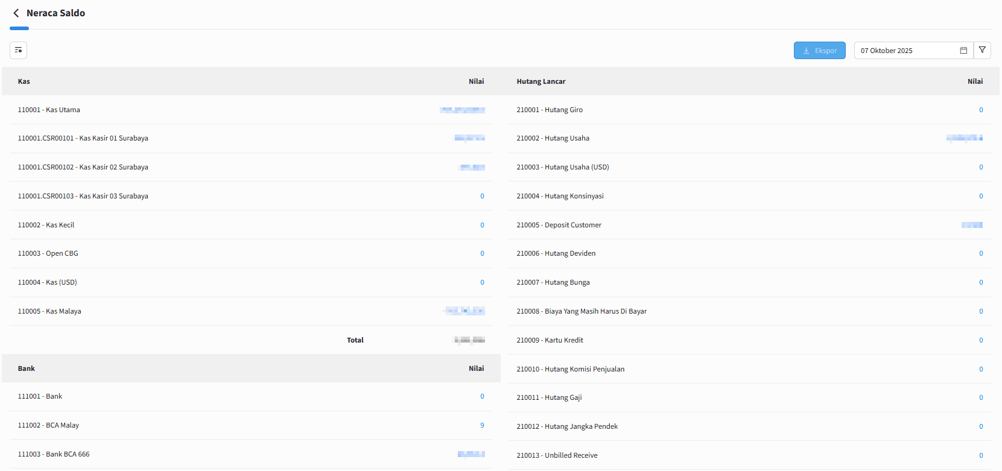This screenshot has height=471, width=1002.
Task: Open the value for 210009 - Kartu Kredit
Action: coord(981,340)
